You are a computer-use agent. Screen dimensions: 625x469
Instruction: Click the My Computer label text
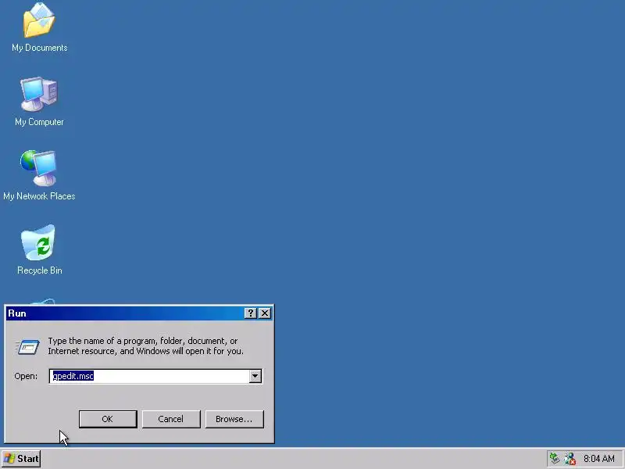click(39, 122)
